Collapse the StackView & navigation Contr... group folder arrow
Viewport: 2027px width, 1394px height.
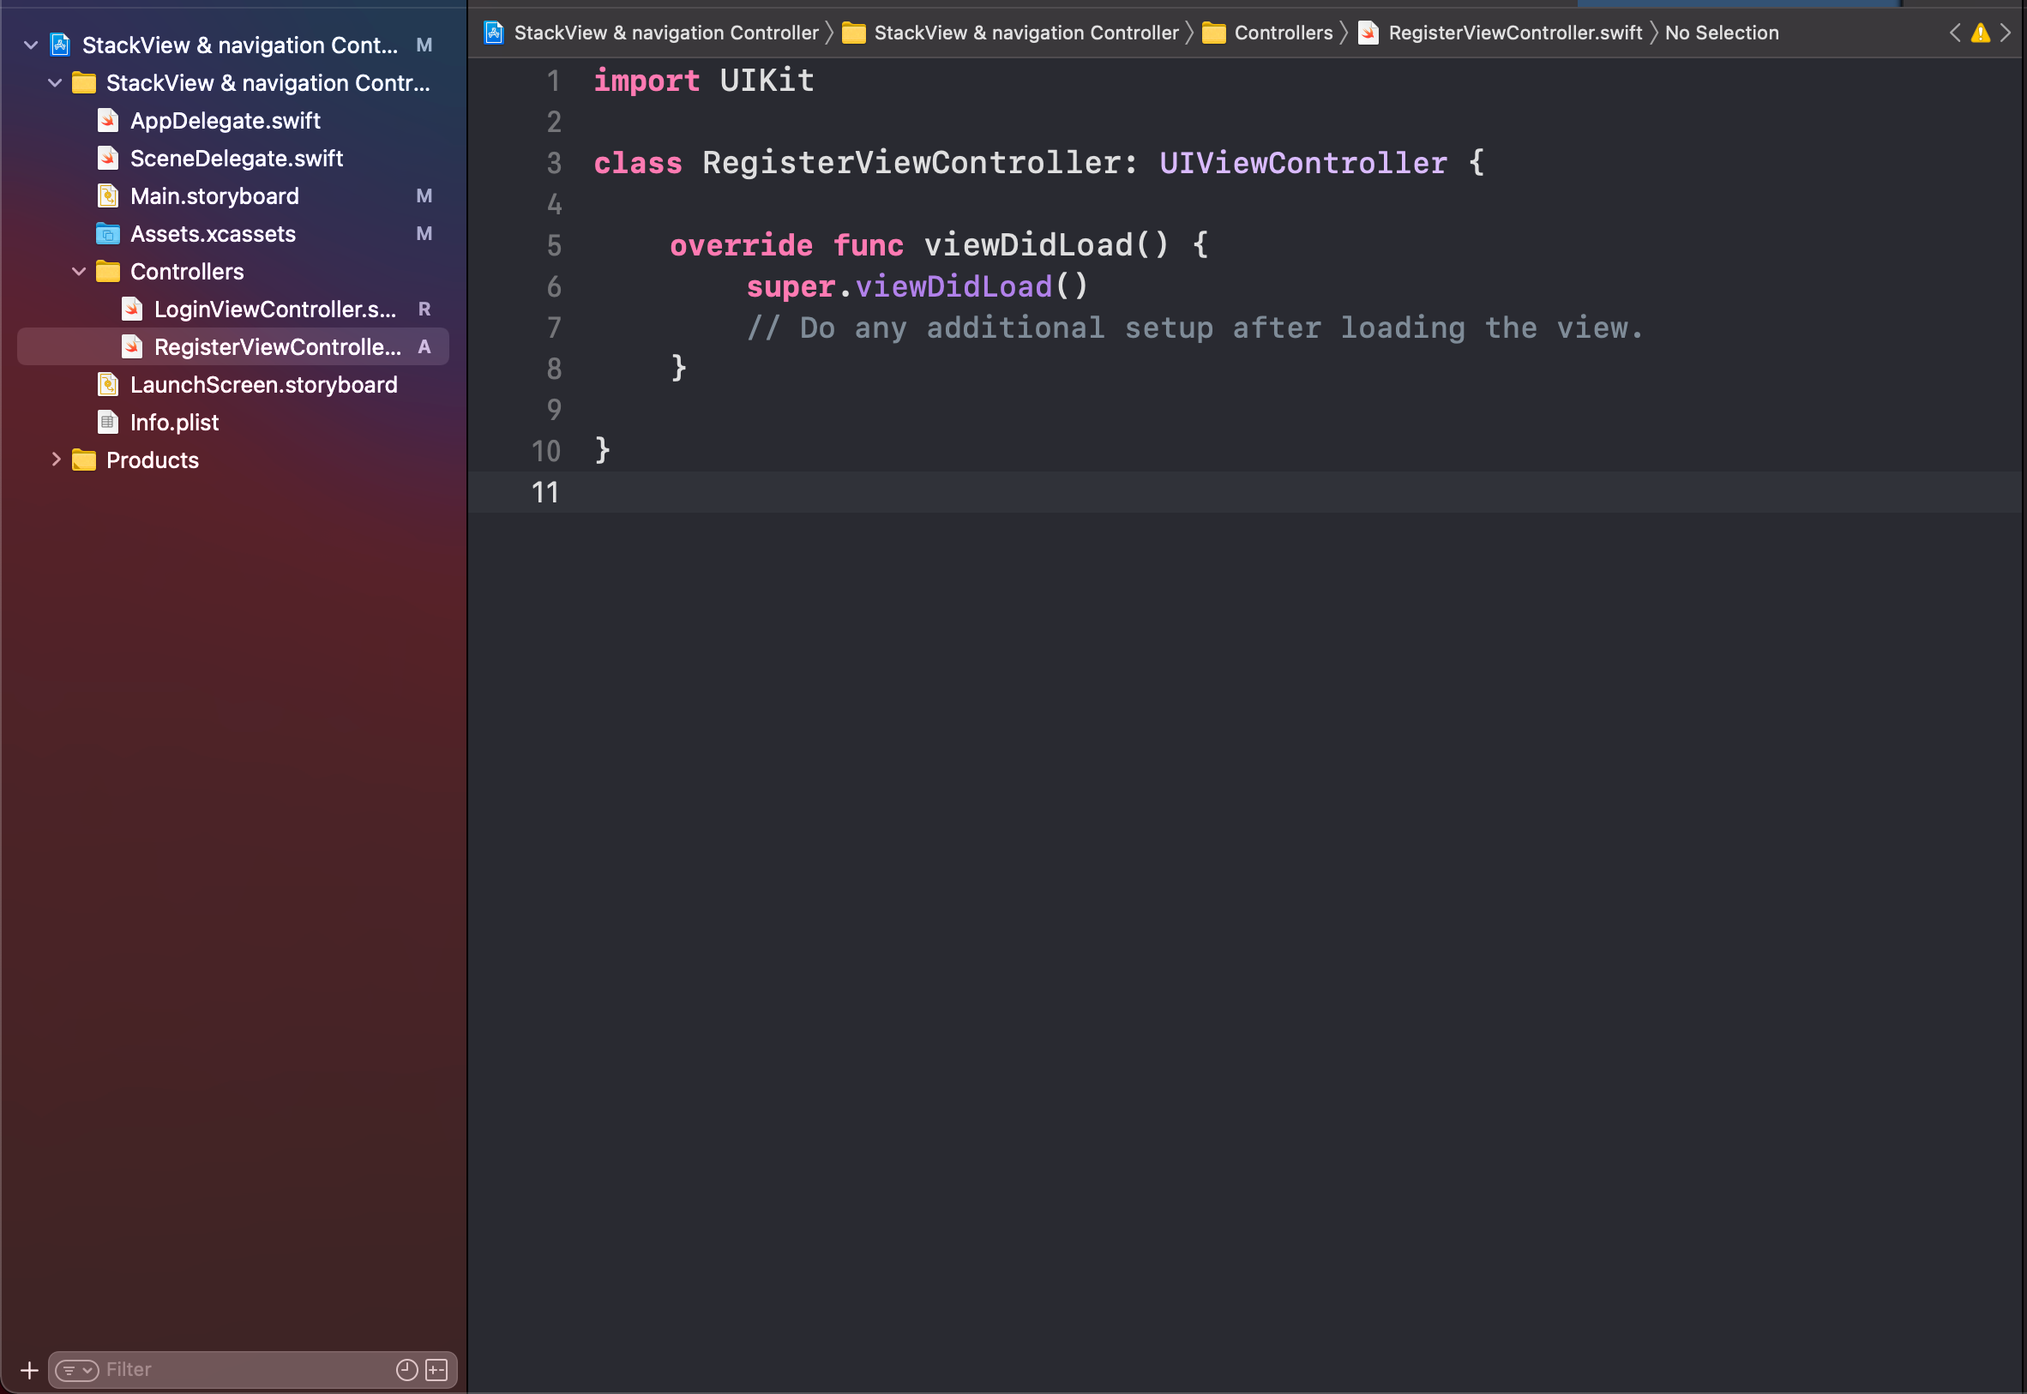[55, 83]
